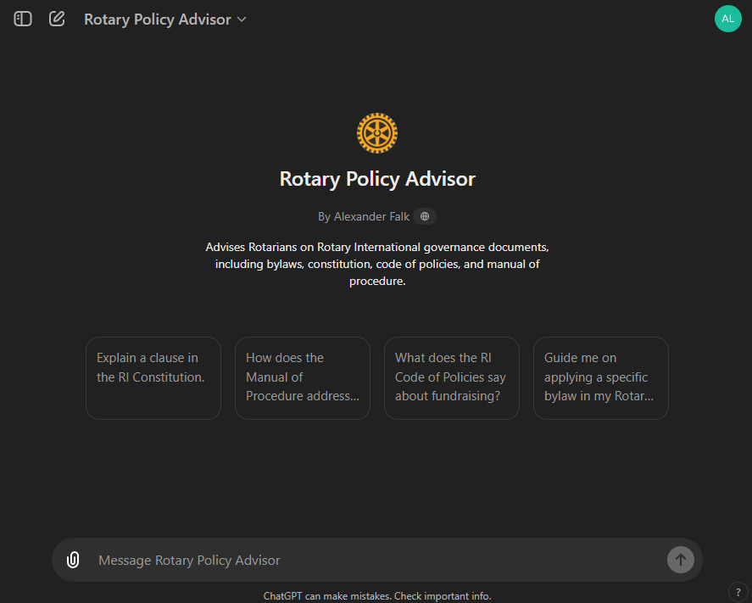
Task: Start a new chat with pencil icon
Action: tap(57, 20)
